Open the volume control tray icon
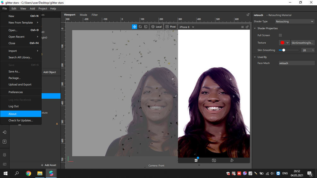The image size is (317, 178). pyautogui.click(x=273, y=173)
